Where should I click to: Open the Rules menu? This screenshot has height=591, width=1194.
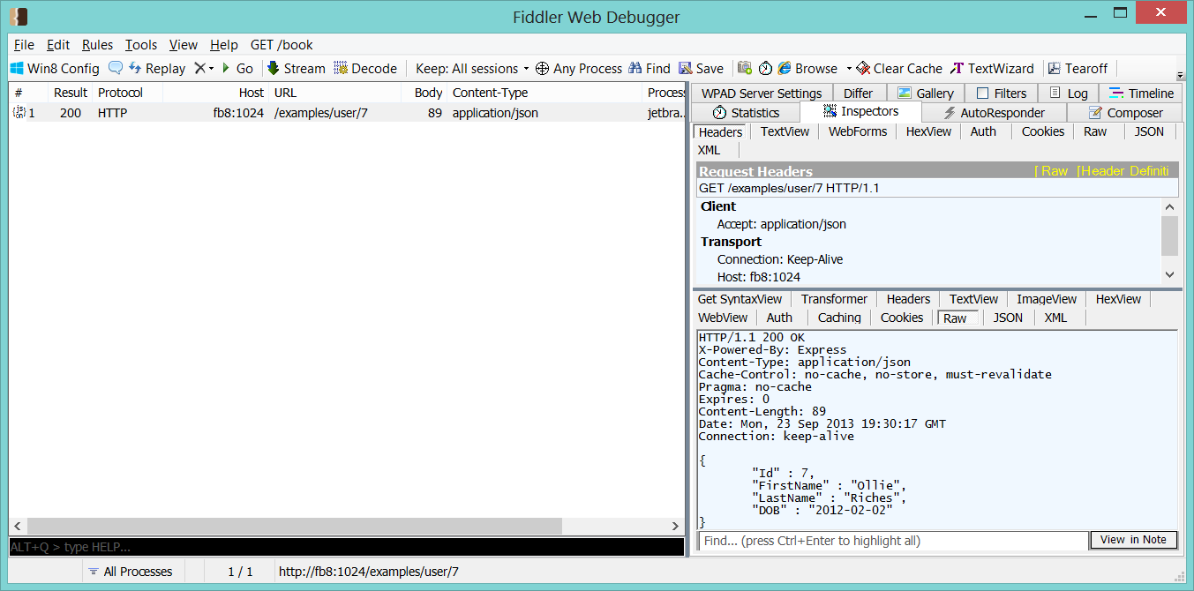pyautogui.click(x=97, y=45)
